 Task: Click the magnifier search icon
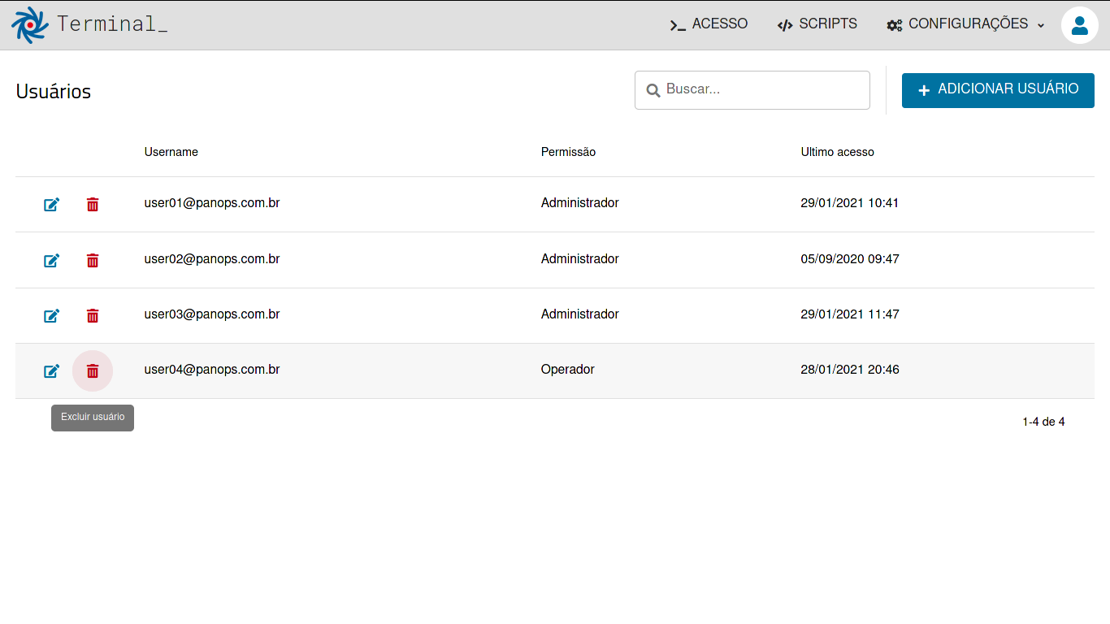point(653,90)
